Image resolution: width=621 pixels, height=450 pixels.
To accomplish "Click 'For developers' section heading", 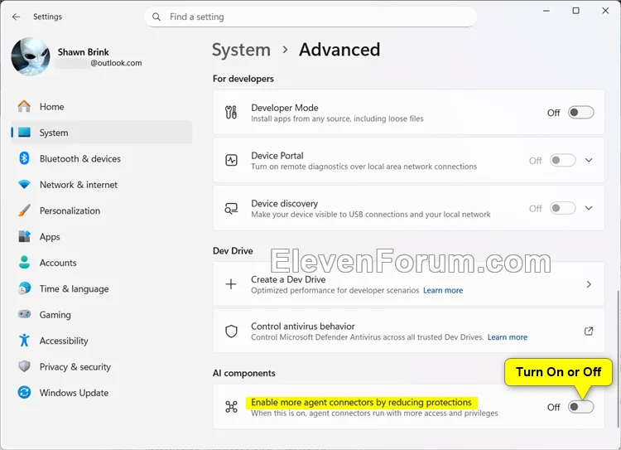I will pos(243,79).
